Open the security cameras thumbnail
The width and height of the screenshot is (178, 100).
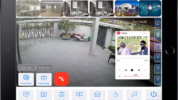coord(127,9)
